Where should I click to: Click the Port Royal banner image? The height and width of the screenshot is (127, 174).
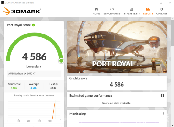click(x=117, y=47)
